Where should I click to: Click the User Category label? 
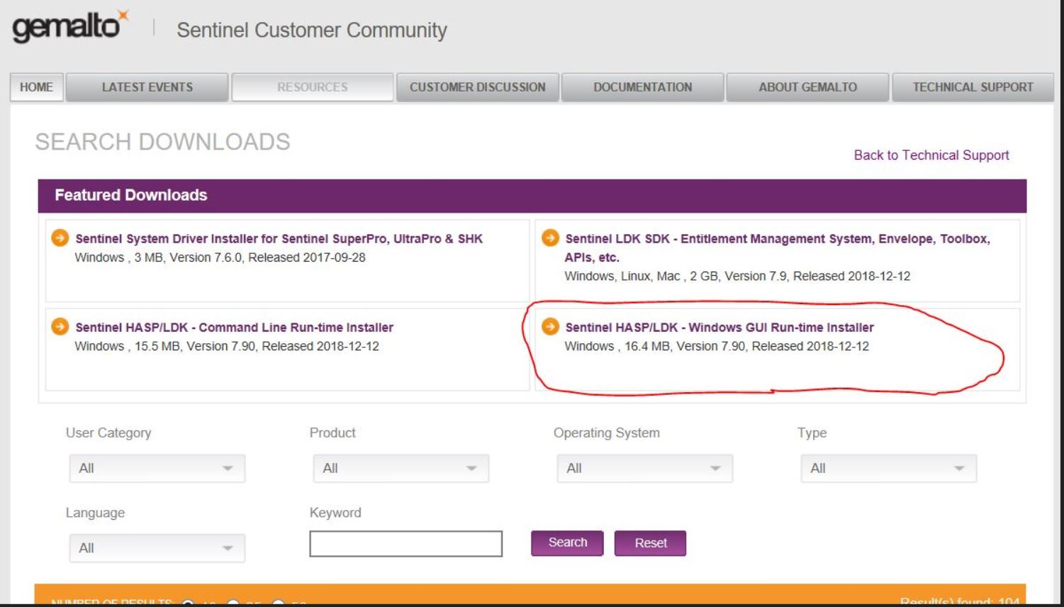(x=108, y=433)
